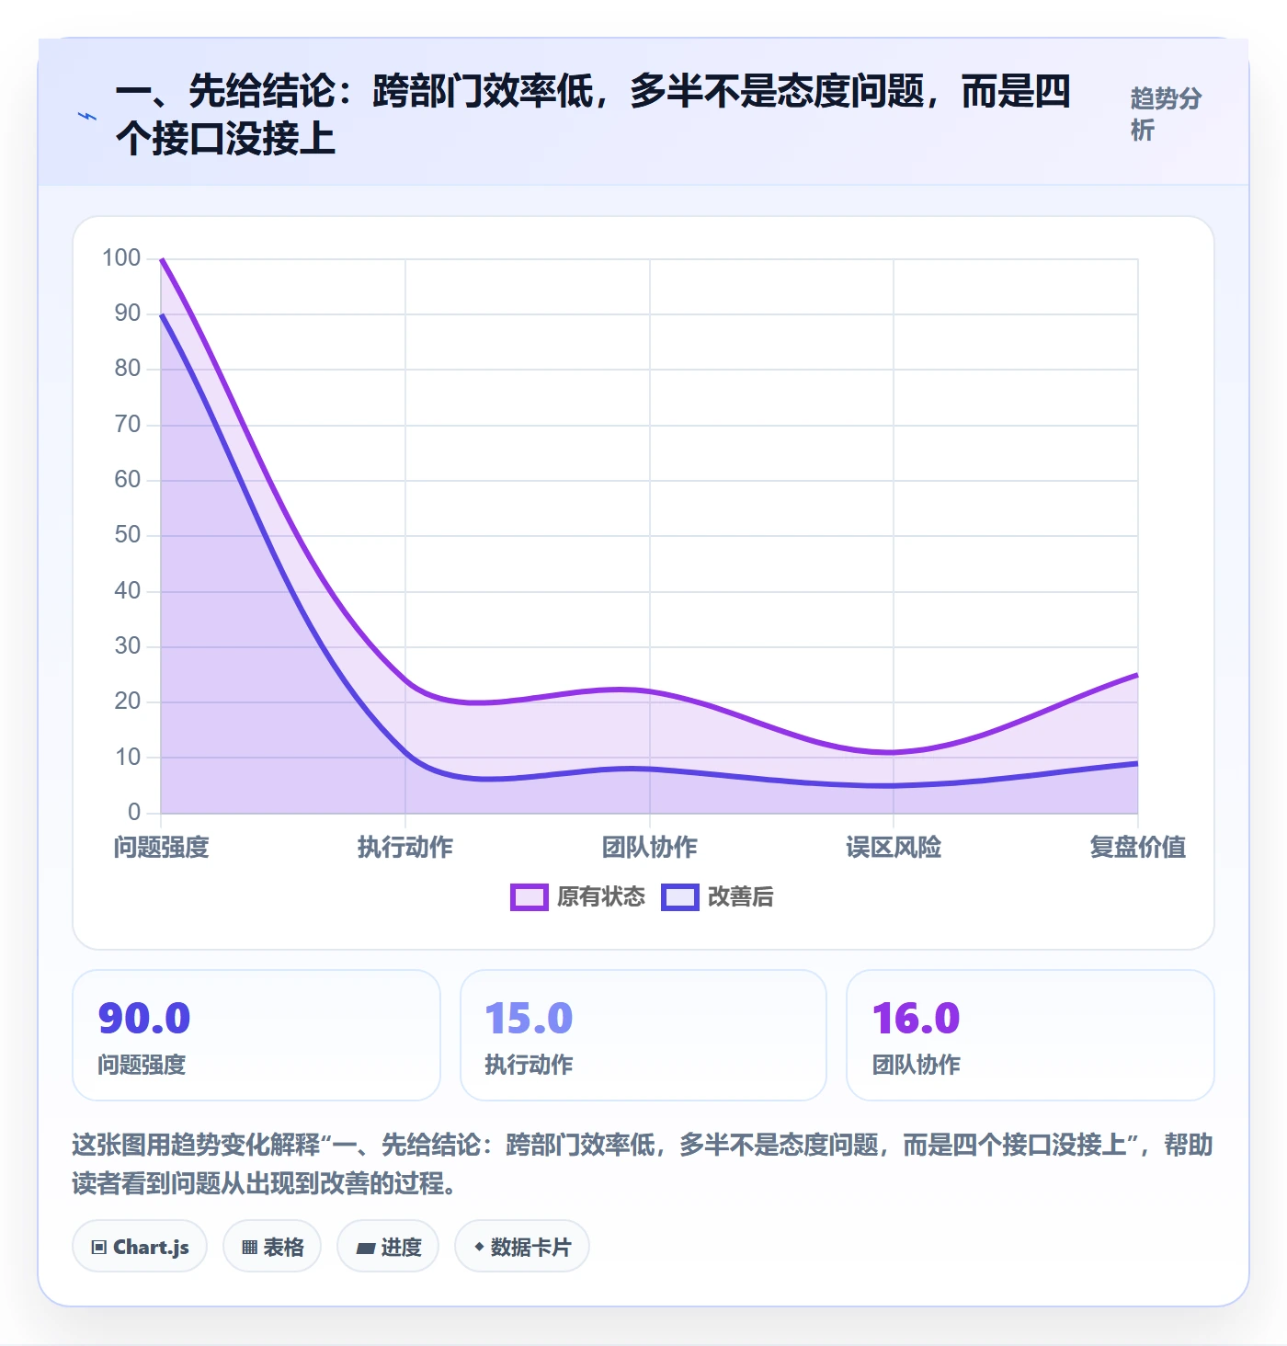The width and height of the screenshot is (1287, 1346).
Task: Select the 数据卡片 tag chip
Action: coord(522,1247)
